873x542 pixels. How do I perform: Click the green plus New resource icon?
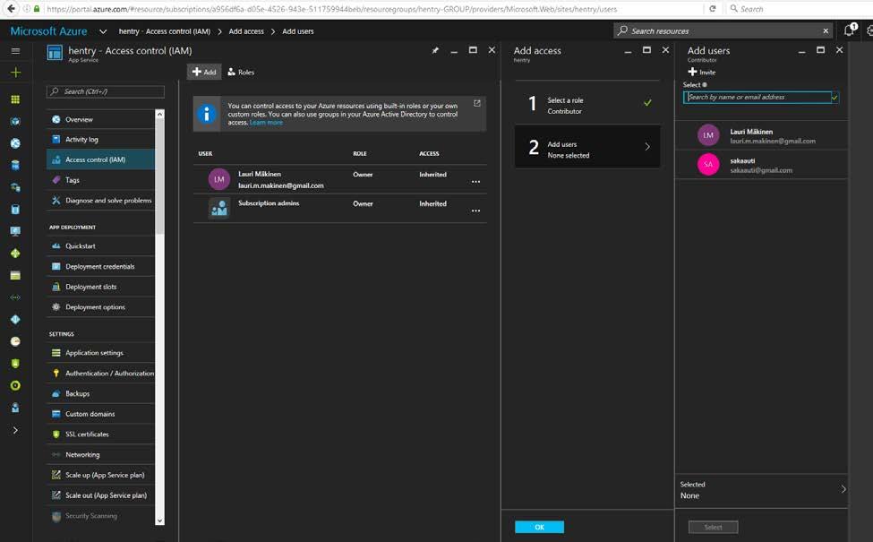15,73
